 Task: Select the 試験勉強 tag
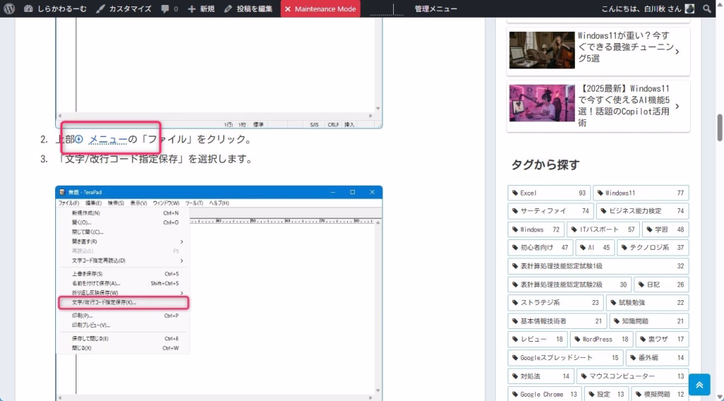(x=648, y=302)
